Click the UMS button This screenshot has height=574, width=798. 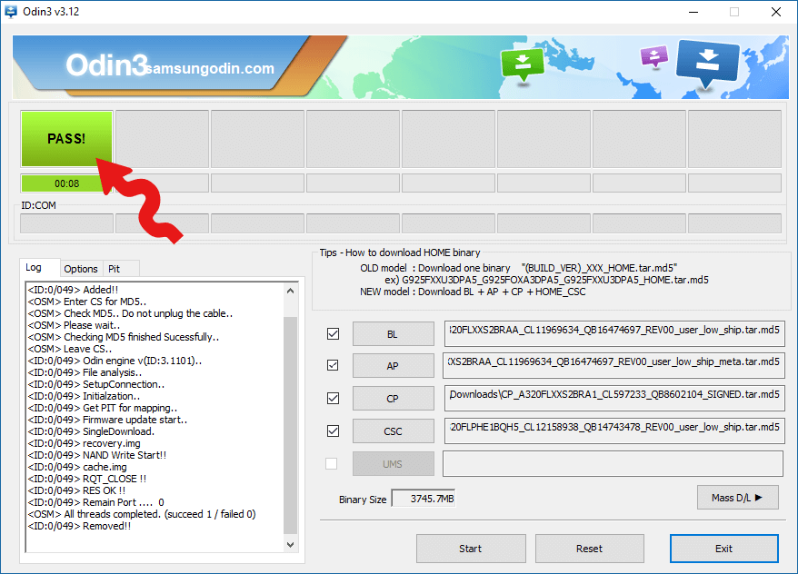(x=393, y=464)
